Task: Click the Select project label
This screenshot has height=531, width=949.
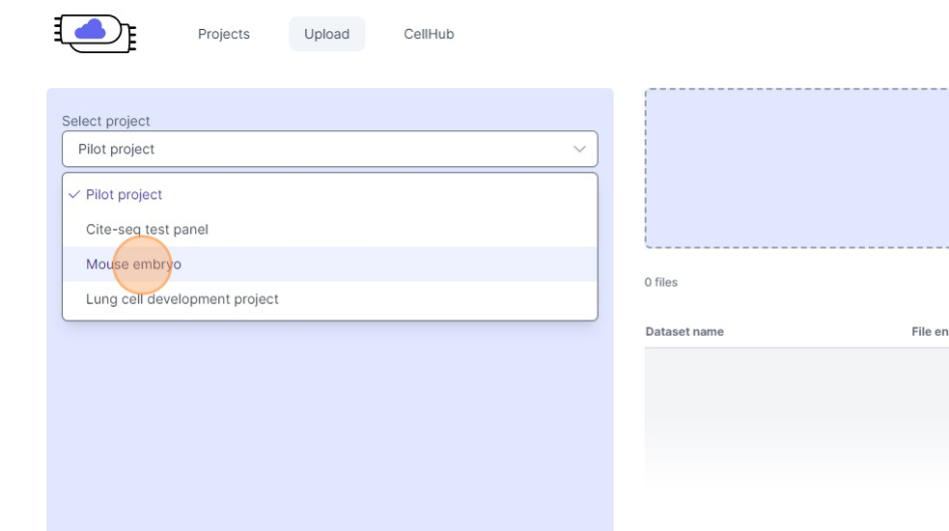Action: click(106, 121)
